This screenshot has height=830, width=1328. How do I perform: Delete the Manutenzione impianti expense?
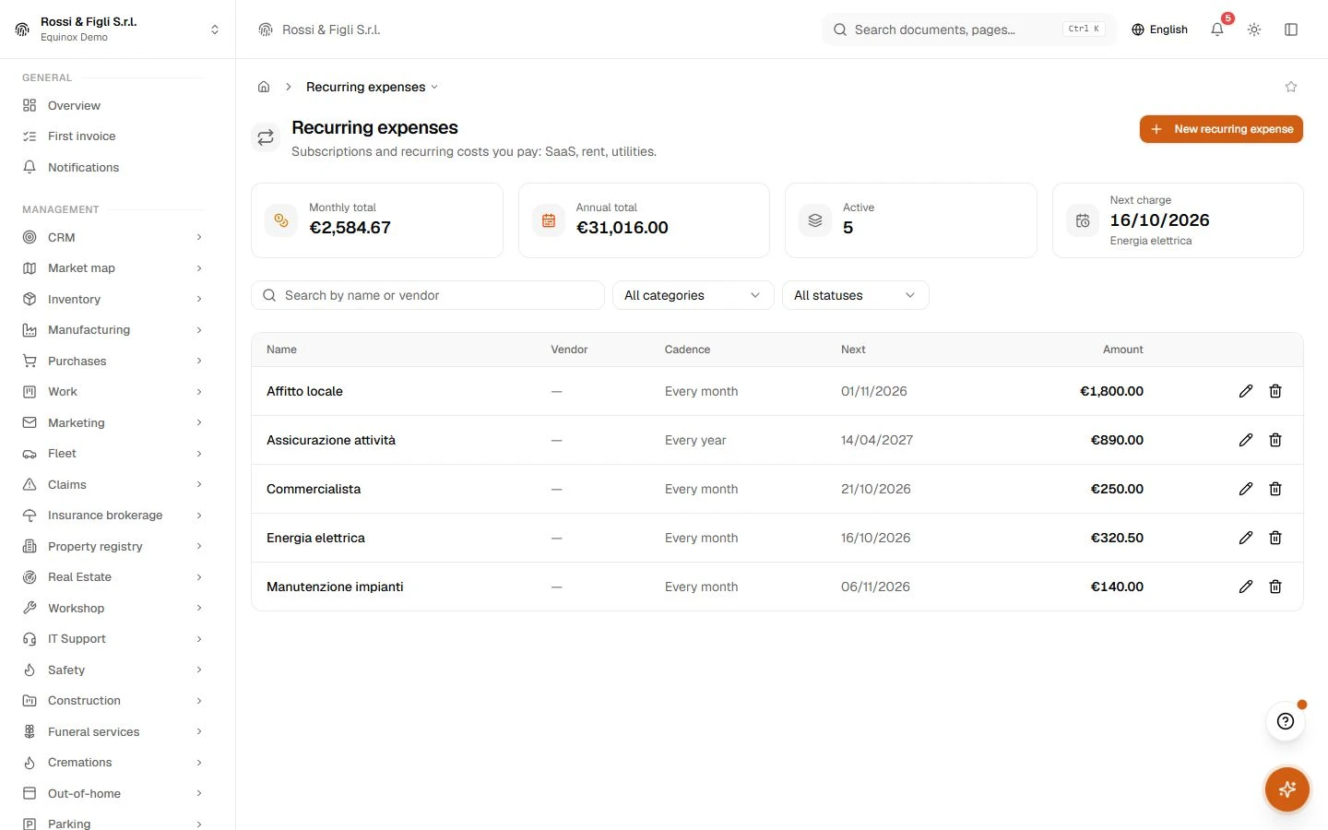click(1275, 587)
